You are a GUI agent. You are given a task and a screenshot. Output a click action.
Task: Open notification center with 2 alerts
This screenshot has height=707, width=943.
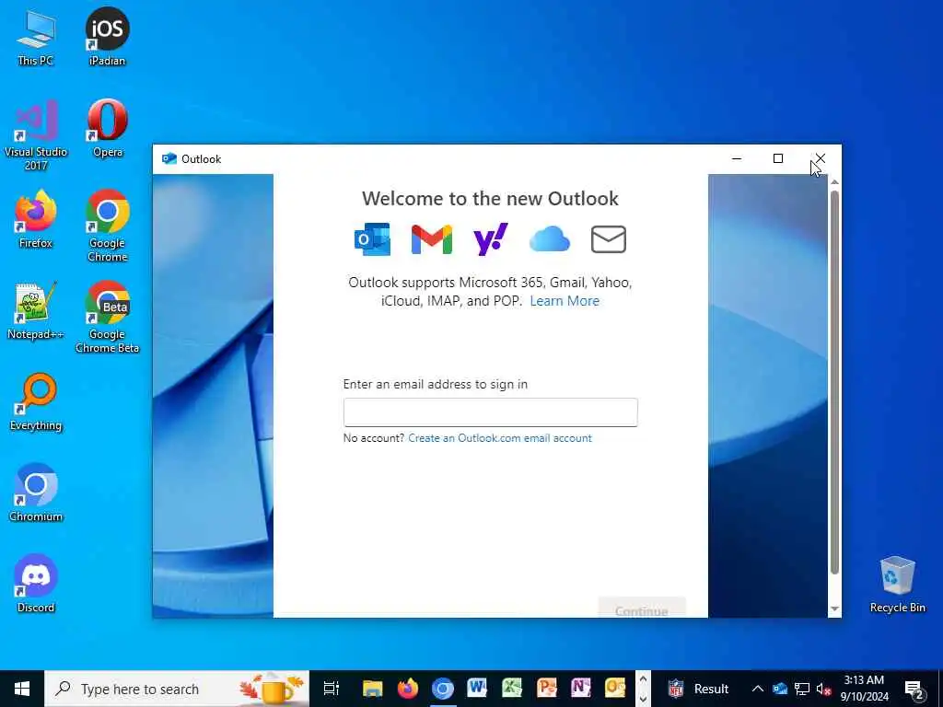tap(914, 689)
